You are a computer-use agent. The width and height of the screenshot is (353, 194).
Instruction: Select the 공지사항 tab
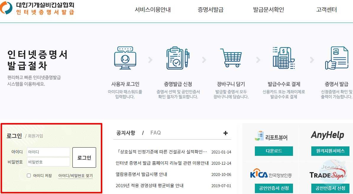tap(126, 133)
